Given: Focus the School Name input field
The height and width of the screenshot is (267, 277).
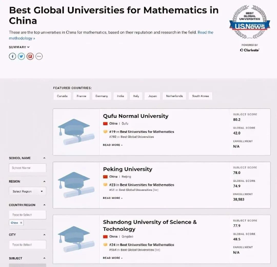Looking at the screenshot, I should (27, 168).
